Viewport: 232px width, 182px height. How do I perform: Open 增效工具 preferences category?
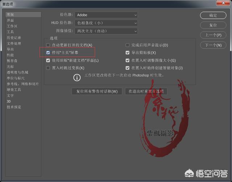point(14,90)
